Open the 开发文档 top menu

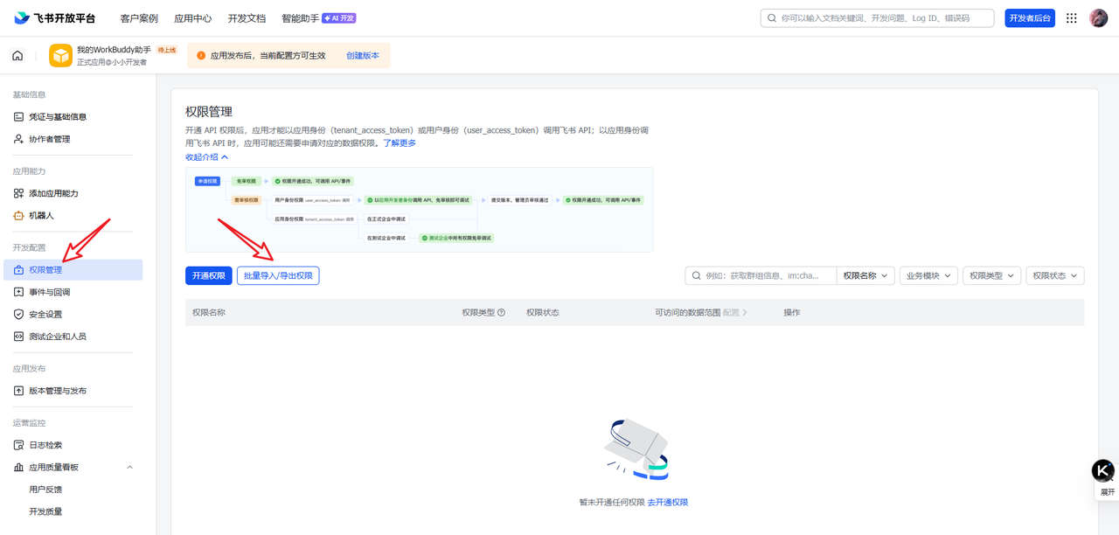(247, 18)
